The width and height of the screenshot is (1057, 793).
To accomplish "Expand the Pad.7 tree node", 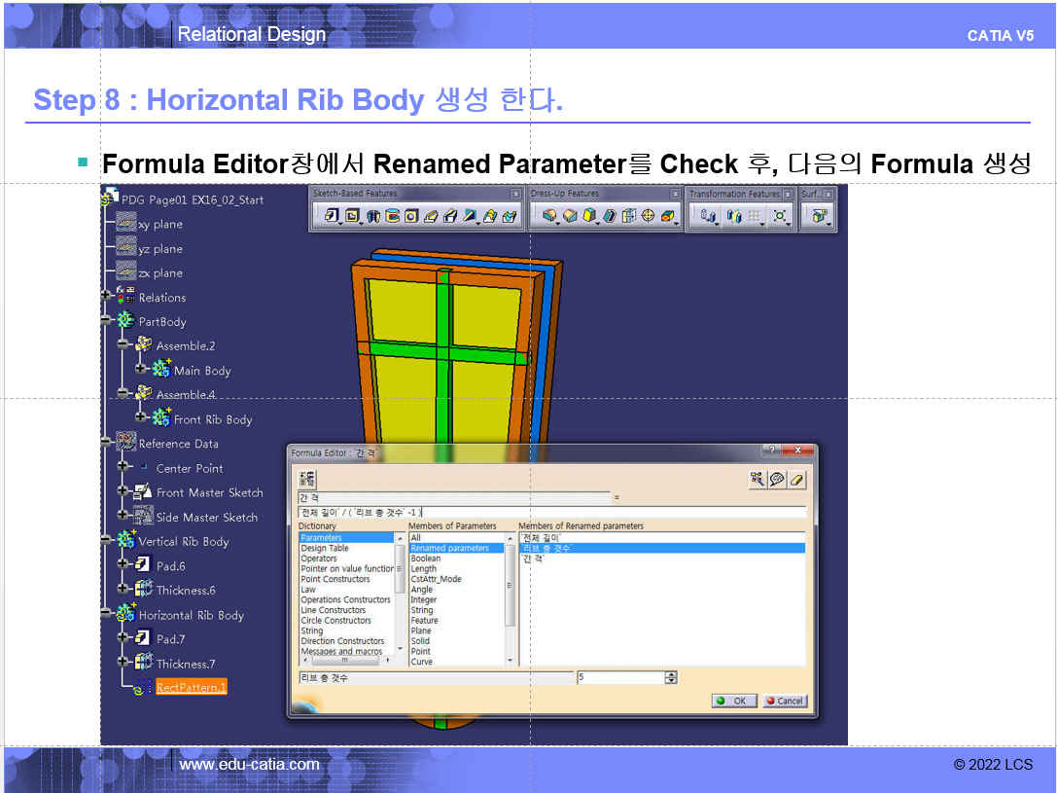I will (x=123, y=638).
